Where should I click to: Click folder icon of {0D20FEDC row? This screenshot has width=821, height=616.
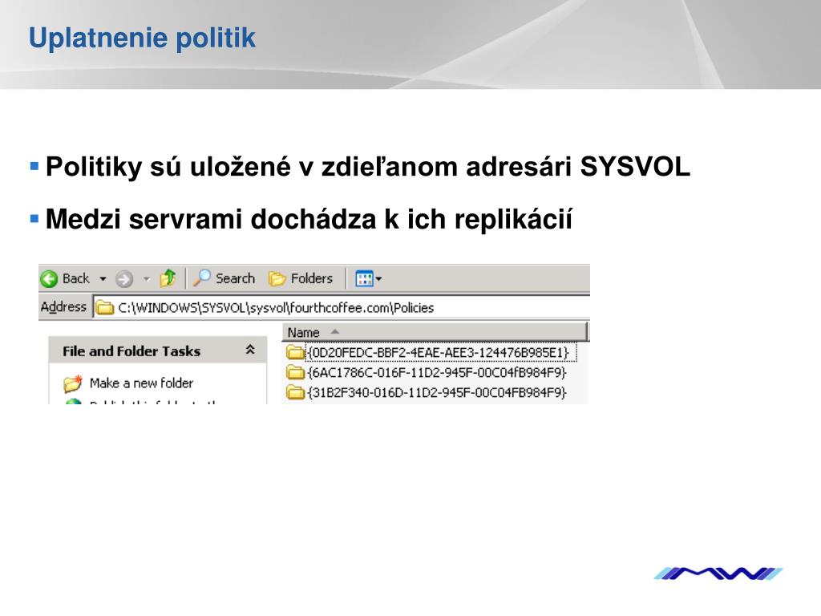[x=296, y=352]
